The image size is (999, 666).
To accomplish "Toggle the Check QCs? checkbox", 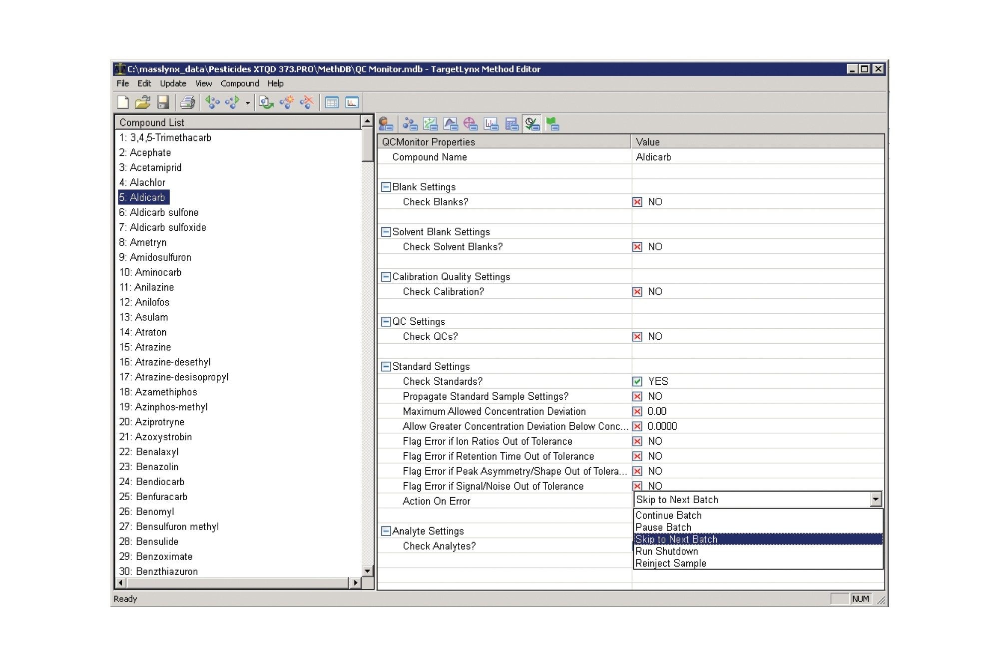I will coord(637,337).
